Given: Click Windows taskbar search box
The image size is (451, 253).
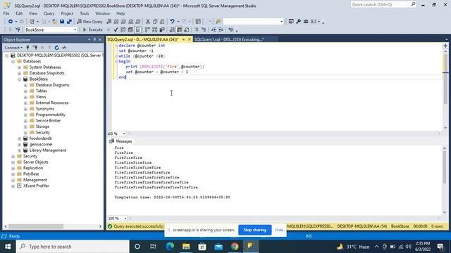Looking at the screenshot, I should [73, 247].
